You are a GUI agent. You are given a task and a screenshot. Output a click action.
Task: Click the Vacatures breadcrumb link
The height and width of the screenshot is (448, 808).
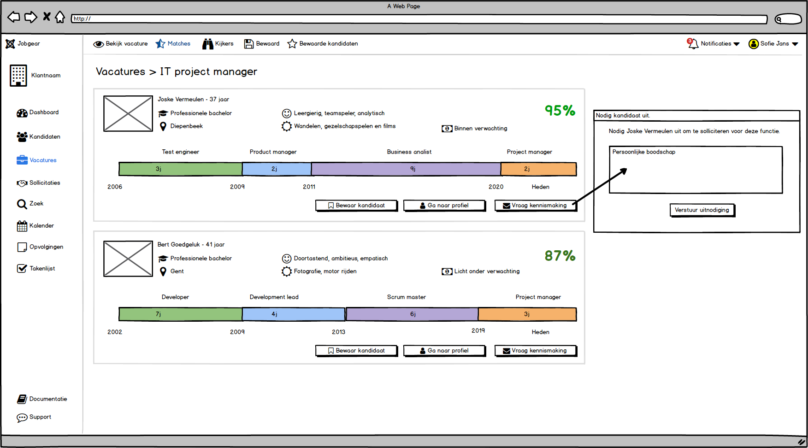click(x=120, y=71)
